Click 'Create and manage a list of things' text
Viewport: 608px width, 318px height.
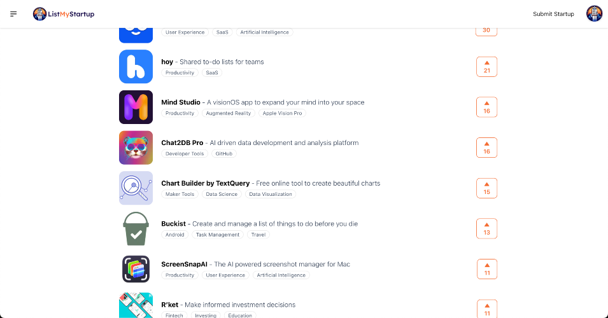(x=275, y=223)
